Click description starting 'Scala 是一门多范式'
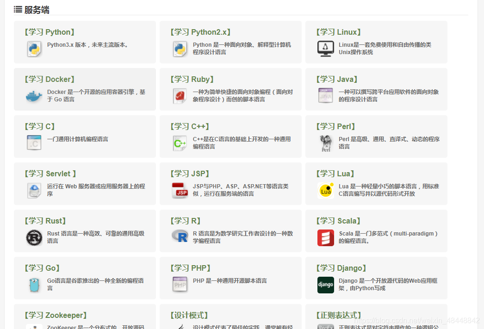 pos(388,237)
